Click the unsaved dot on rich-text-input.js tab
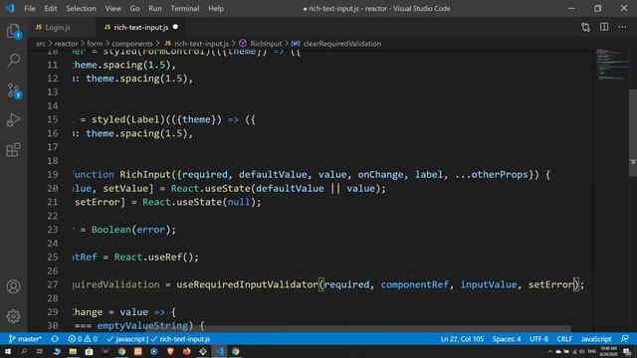Viewport: 637px width, 358px height. pos(175,27)
